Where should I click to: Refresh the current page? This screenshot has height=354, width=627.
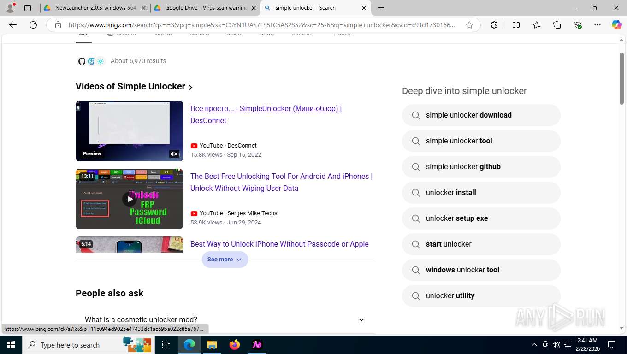point(33,25)
